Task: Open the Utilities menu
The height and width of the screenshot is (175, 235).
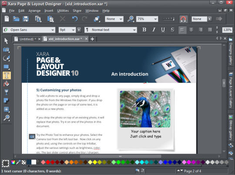Action: point(63,10)
